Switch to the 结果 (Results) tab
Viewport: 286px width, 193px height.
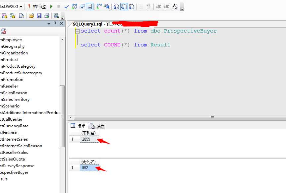[x=78, y=126]
